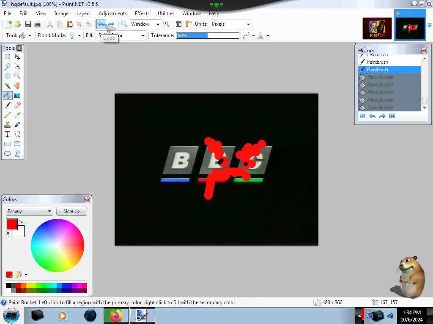This screenshot has width=433, height=324.
Task: Select the Rectangle Select tool
Action: pos(8,57)
